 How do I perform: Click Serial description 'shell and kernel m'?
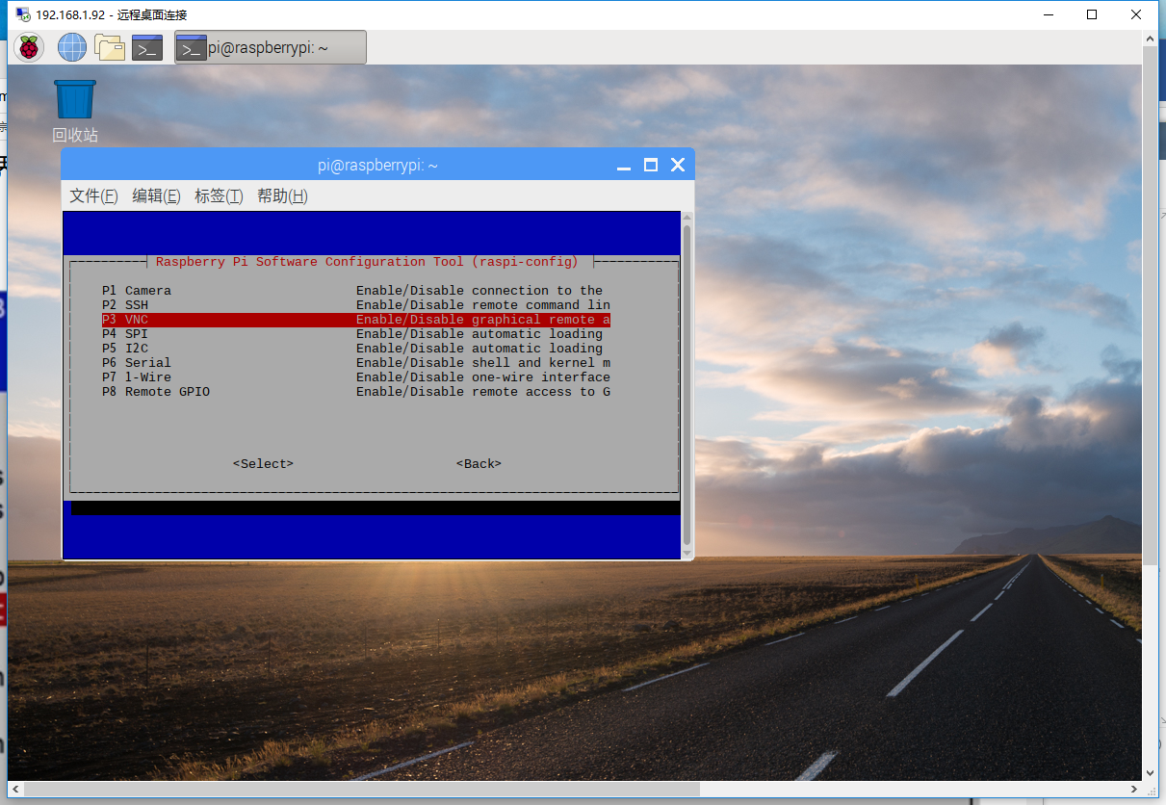pos(541,362)
